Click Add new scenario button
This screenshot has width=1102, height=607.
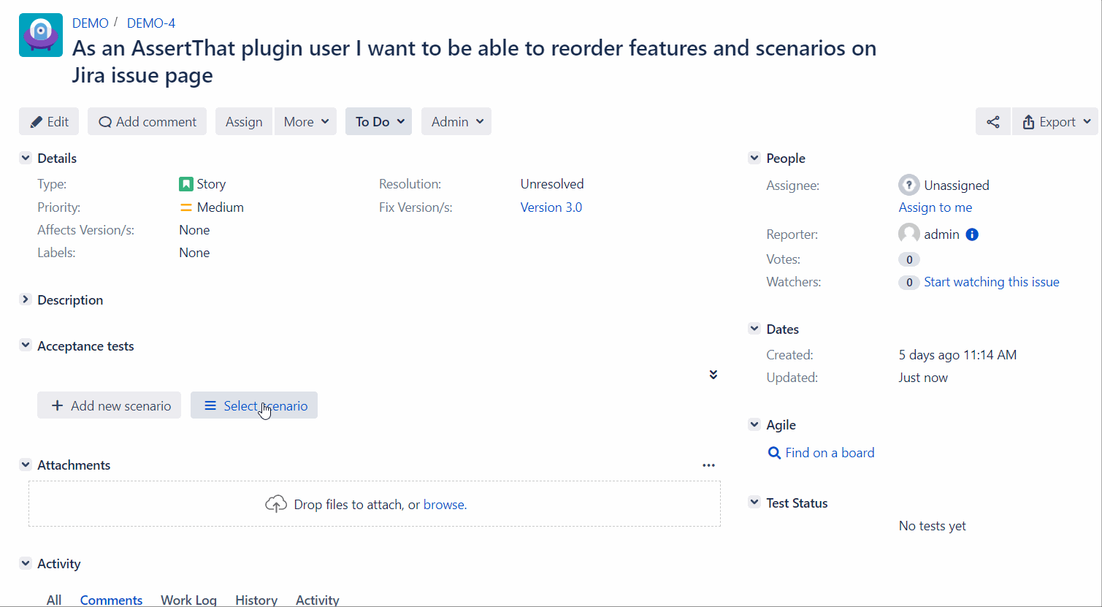click(109, 405)
